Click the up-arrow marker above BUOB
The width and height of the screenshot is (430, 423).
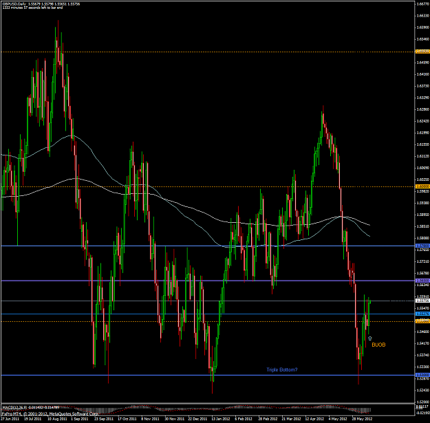coord(369,338)
